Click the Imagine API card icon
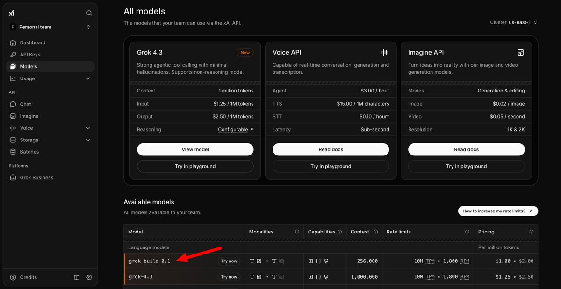Image resolution: width=561 pixels, height=289 pixels. pos(521,52)
